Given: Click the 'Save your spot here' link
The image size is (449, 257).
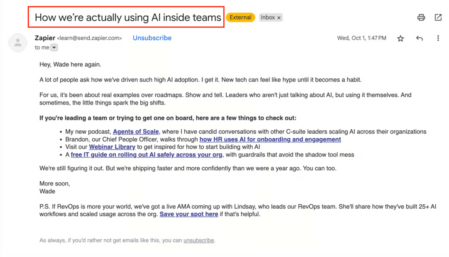Looking at the screenshot, I should 189,214.
